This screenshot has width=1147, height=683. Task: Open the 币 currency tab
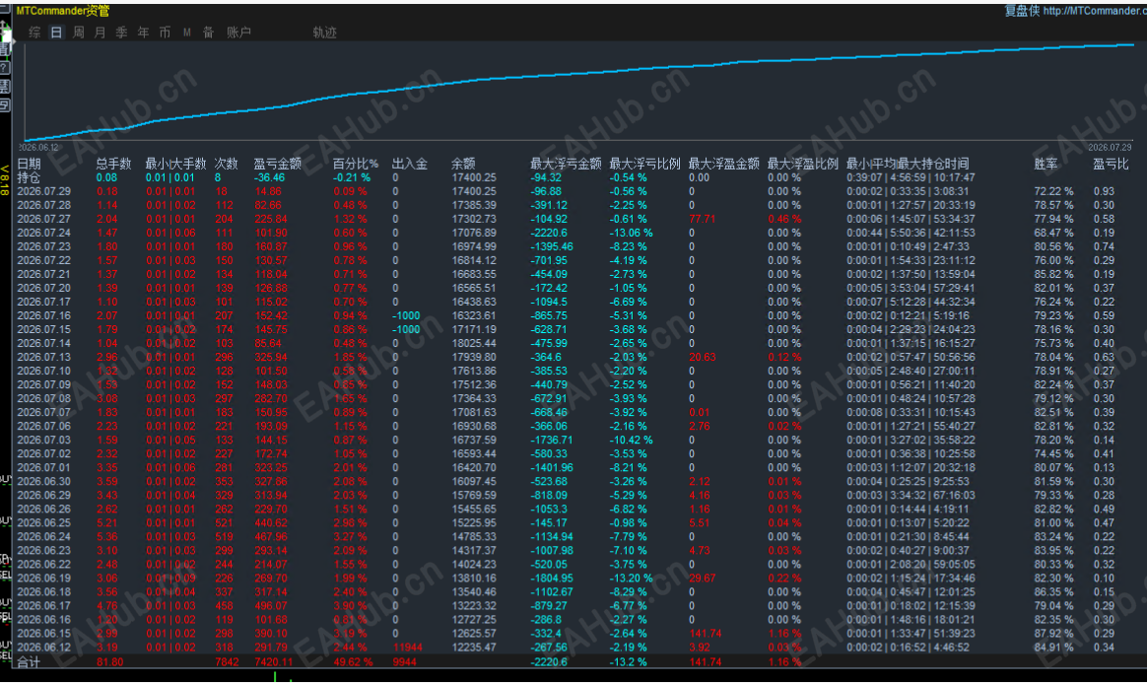click(x=165, y=33)
